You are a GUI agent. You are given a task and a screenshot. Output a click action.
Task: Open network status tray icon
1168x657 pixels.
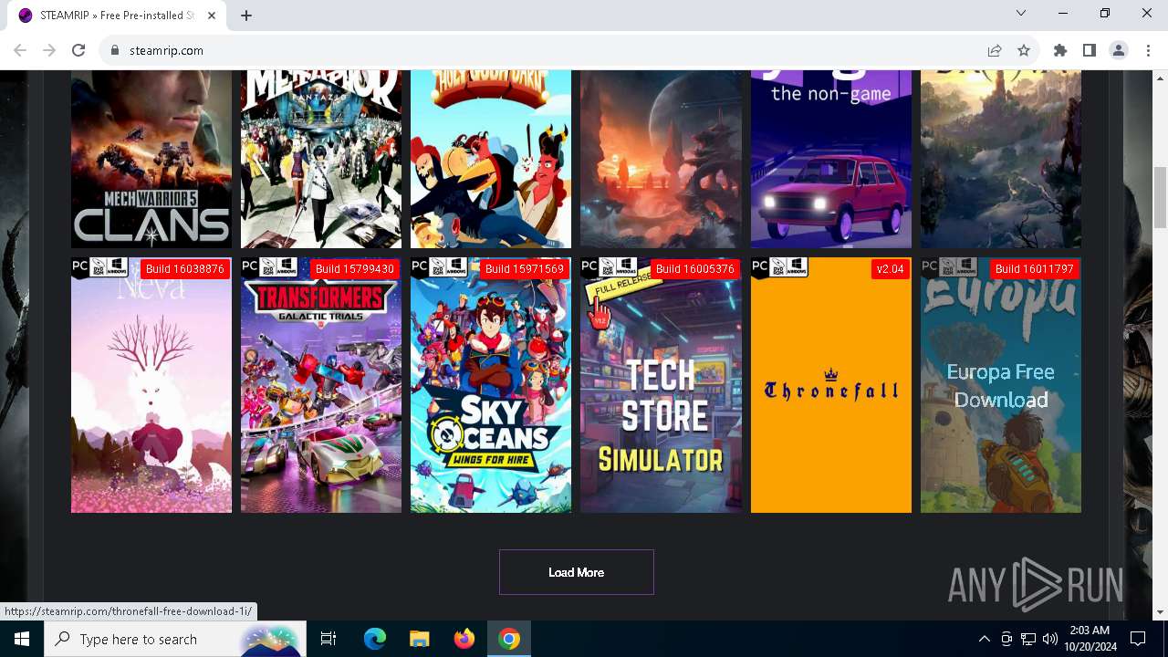(1028, 639)
